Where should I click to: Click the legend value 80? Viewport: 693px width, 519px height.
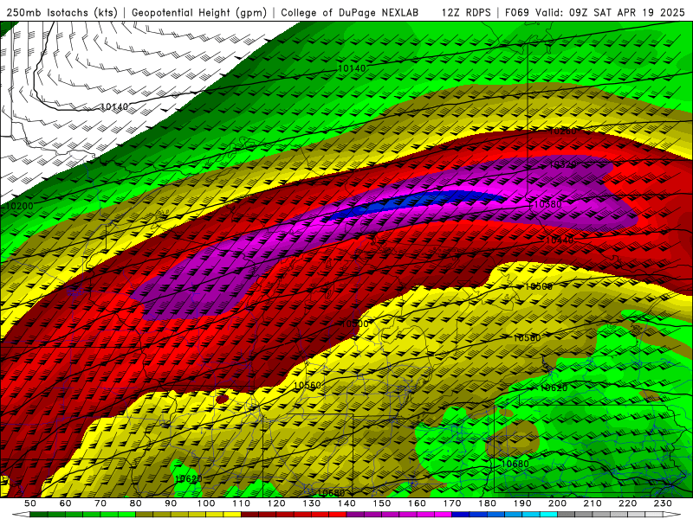click(135, 503)
